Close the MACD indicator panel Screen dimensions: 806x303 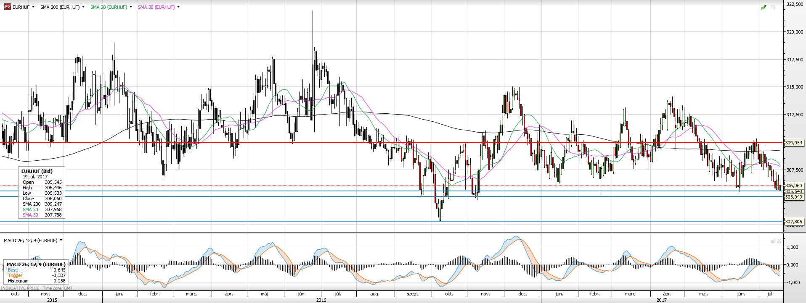(779, 241)
